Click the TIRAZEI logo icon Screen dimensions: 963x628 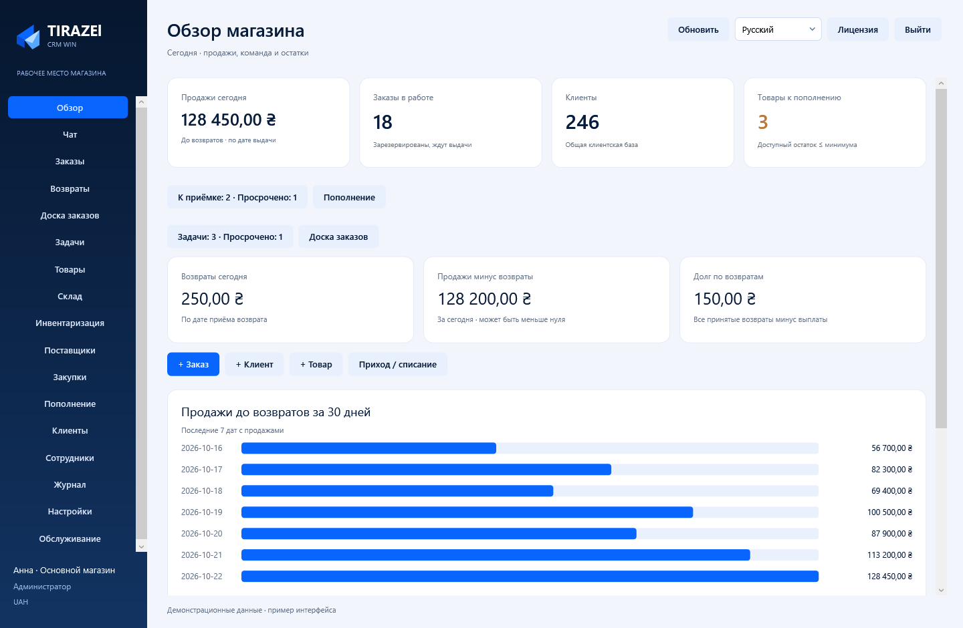pyautogui.click(x=28, y=37)
